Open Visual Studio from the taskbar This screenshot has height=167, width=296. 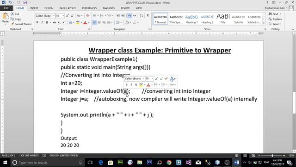pos(188,162)
